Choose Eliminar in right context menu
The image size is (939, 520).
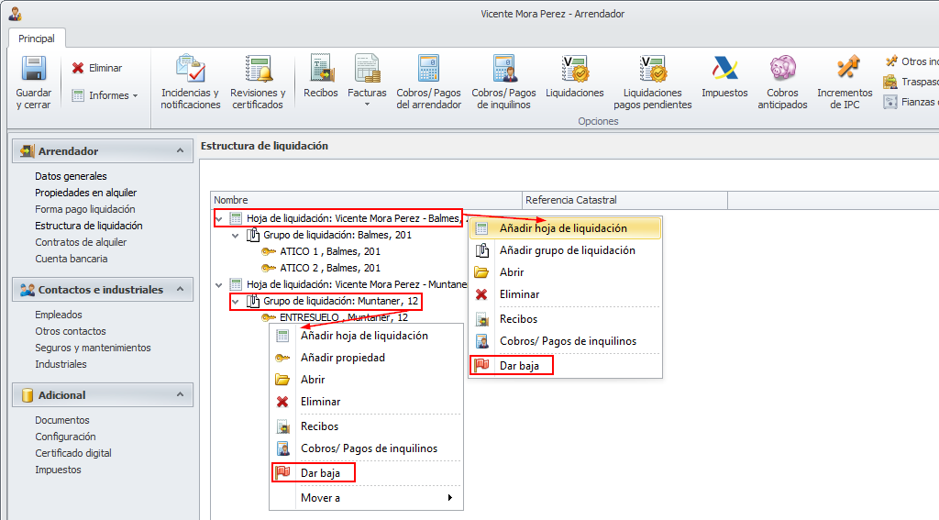pos(565,294)
